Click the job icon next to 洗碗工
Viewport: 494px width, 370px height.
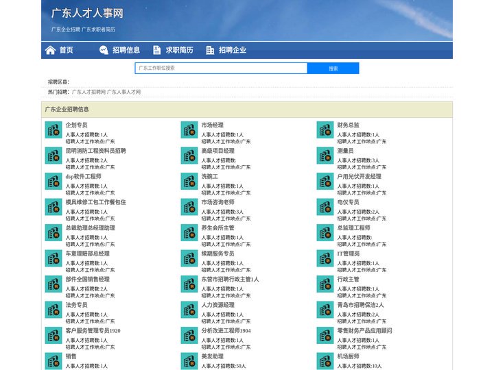(189, 181)
